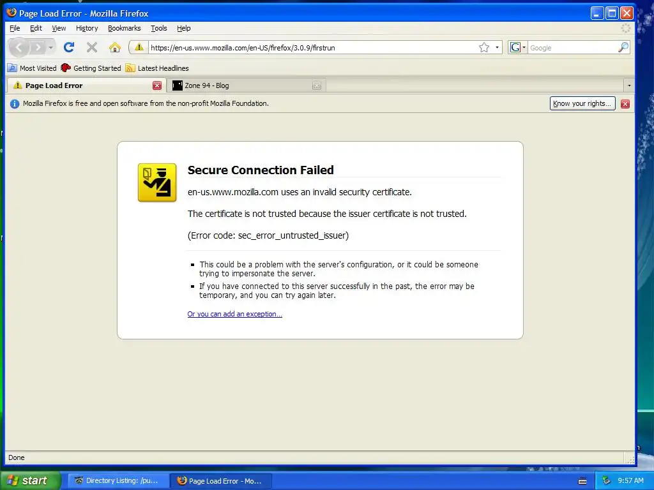Click the 9:57 AM system clock

click(x=630, y=480)
